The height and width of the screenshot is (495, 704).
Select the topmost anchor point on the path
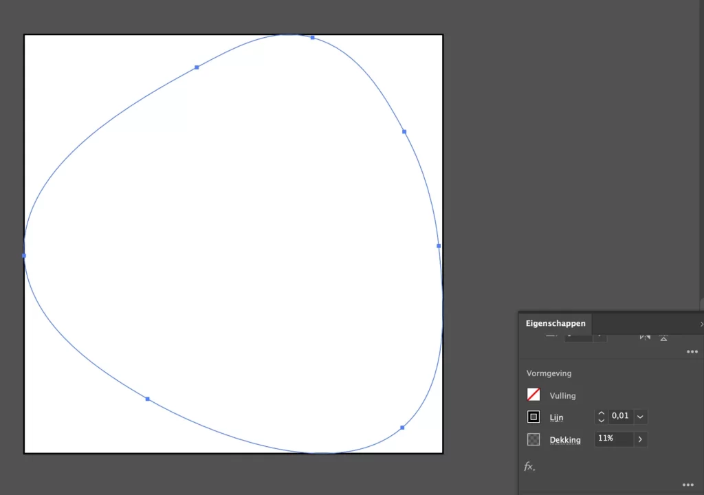313,38
